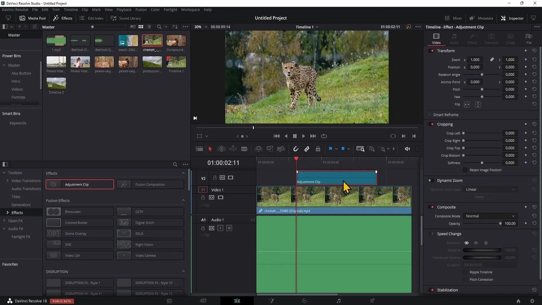The width and height of the screenshot is (542, 305).
Task: Select the Fairlight menu item
Action: [x=170, y=10]
